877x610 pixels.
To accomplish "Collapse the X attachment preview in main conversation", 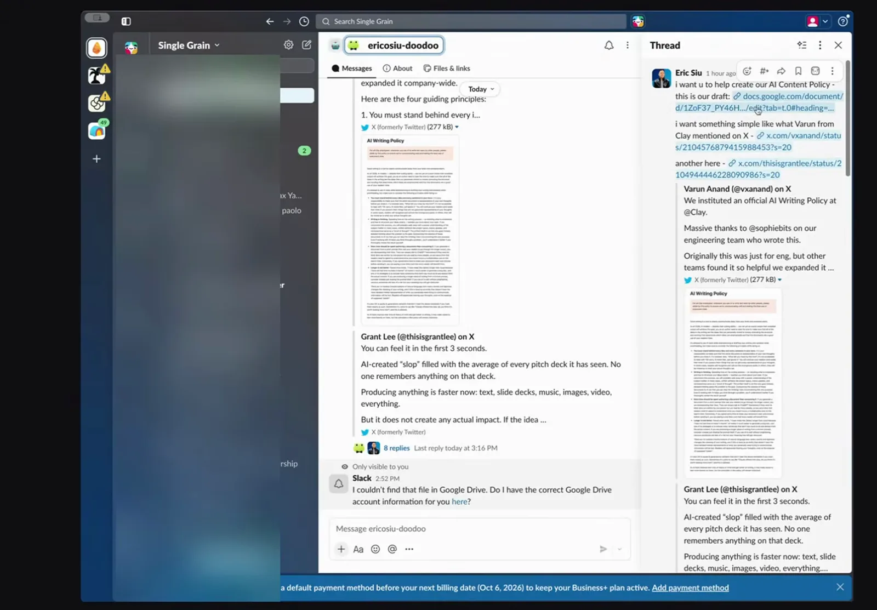I will [x=457, y=127].
